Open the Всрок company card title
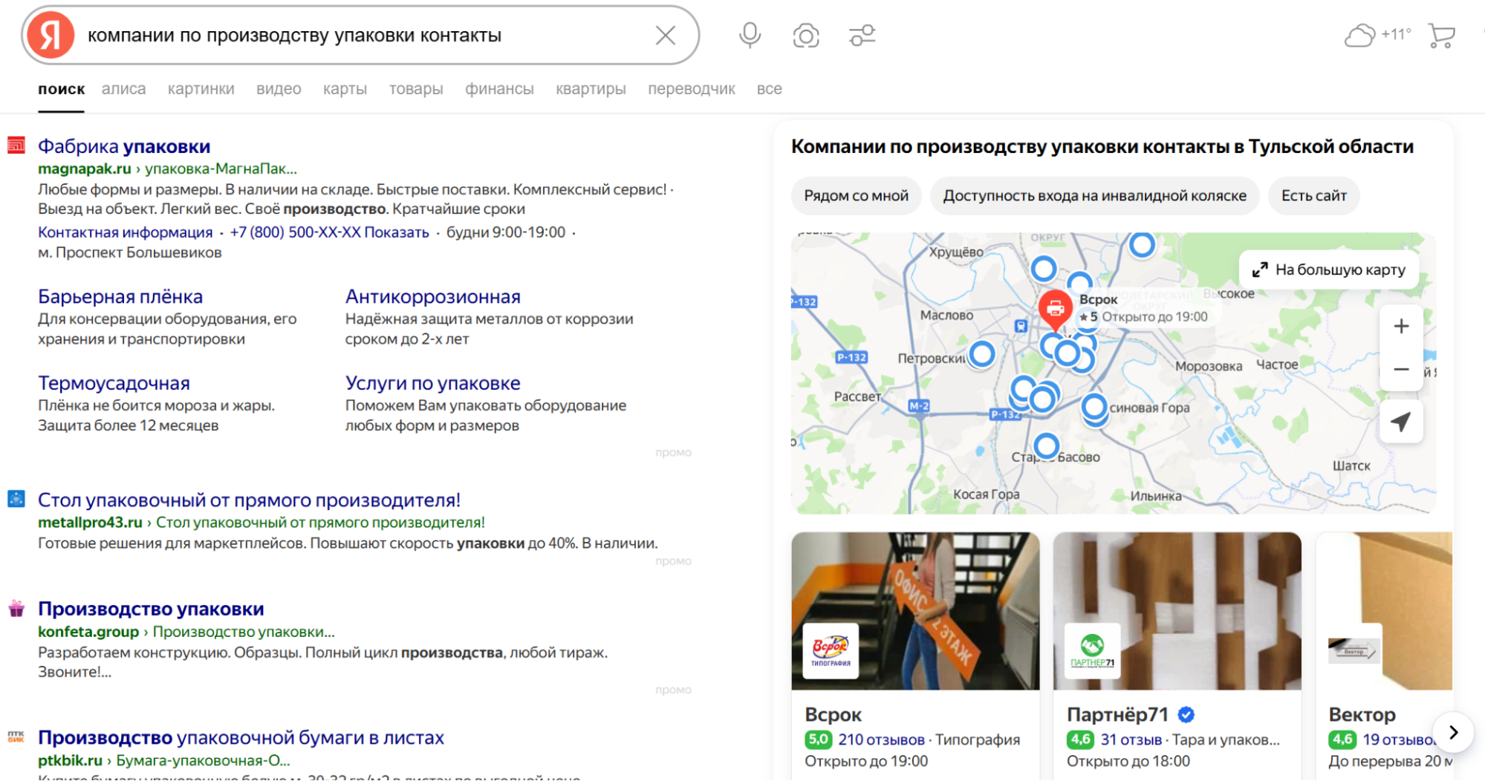 [x=834, y=715]
